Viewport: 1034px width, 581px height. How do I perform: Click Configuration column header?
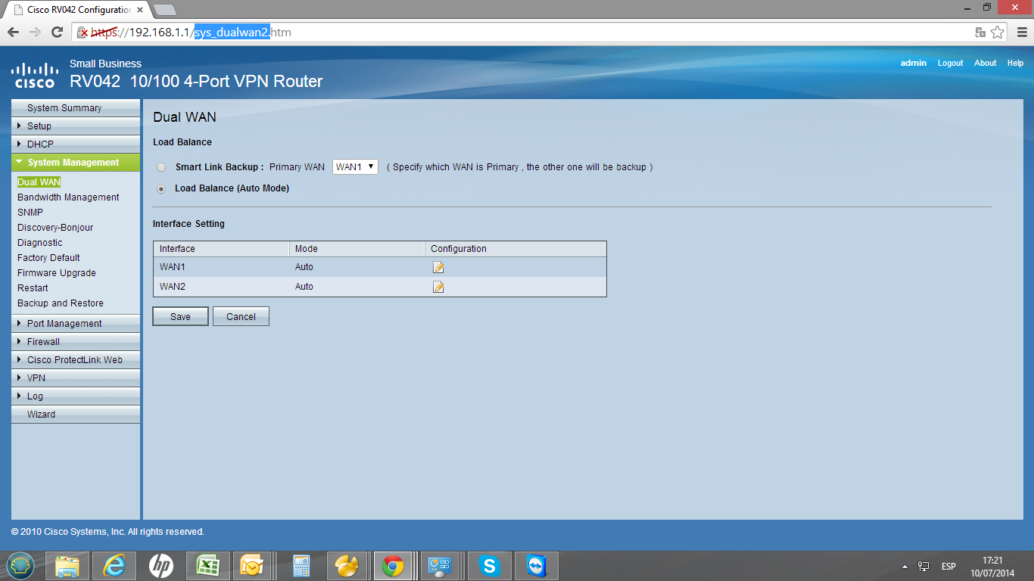pyautogui.click(x=515, y=249)
